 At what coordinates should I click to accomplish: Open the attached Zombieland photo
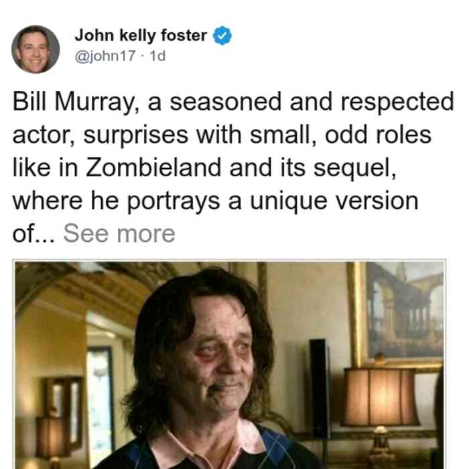coord(229,364)
